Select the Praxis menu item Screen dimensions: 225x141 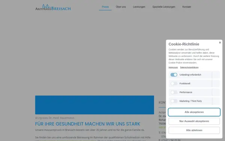pyautogui.click(x=105, y=7)
